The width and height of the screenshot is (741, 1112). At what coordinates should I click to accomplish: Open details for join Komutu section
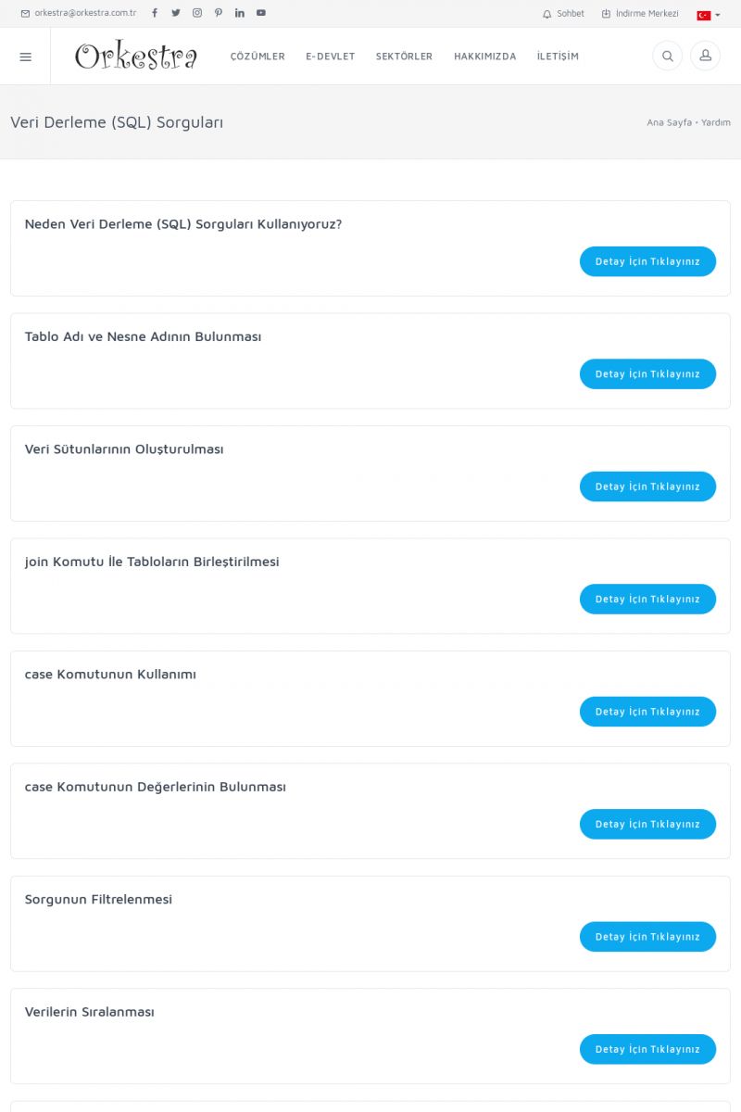pyautogui.click(x=647, y=599)
